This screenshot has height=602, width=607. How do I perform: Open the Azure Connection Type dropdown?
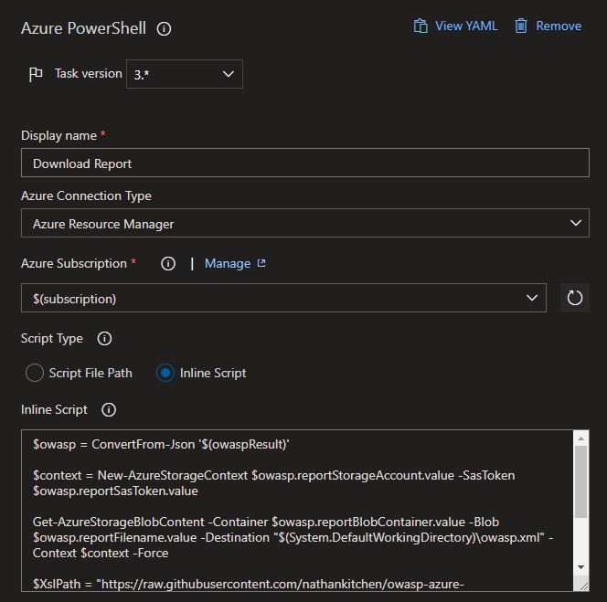pos(305,223)
